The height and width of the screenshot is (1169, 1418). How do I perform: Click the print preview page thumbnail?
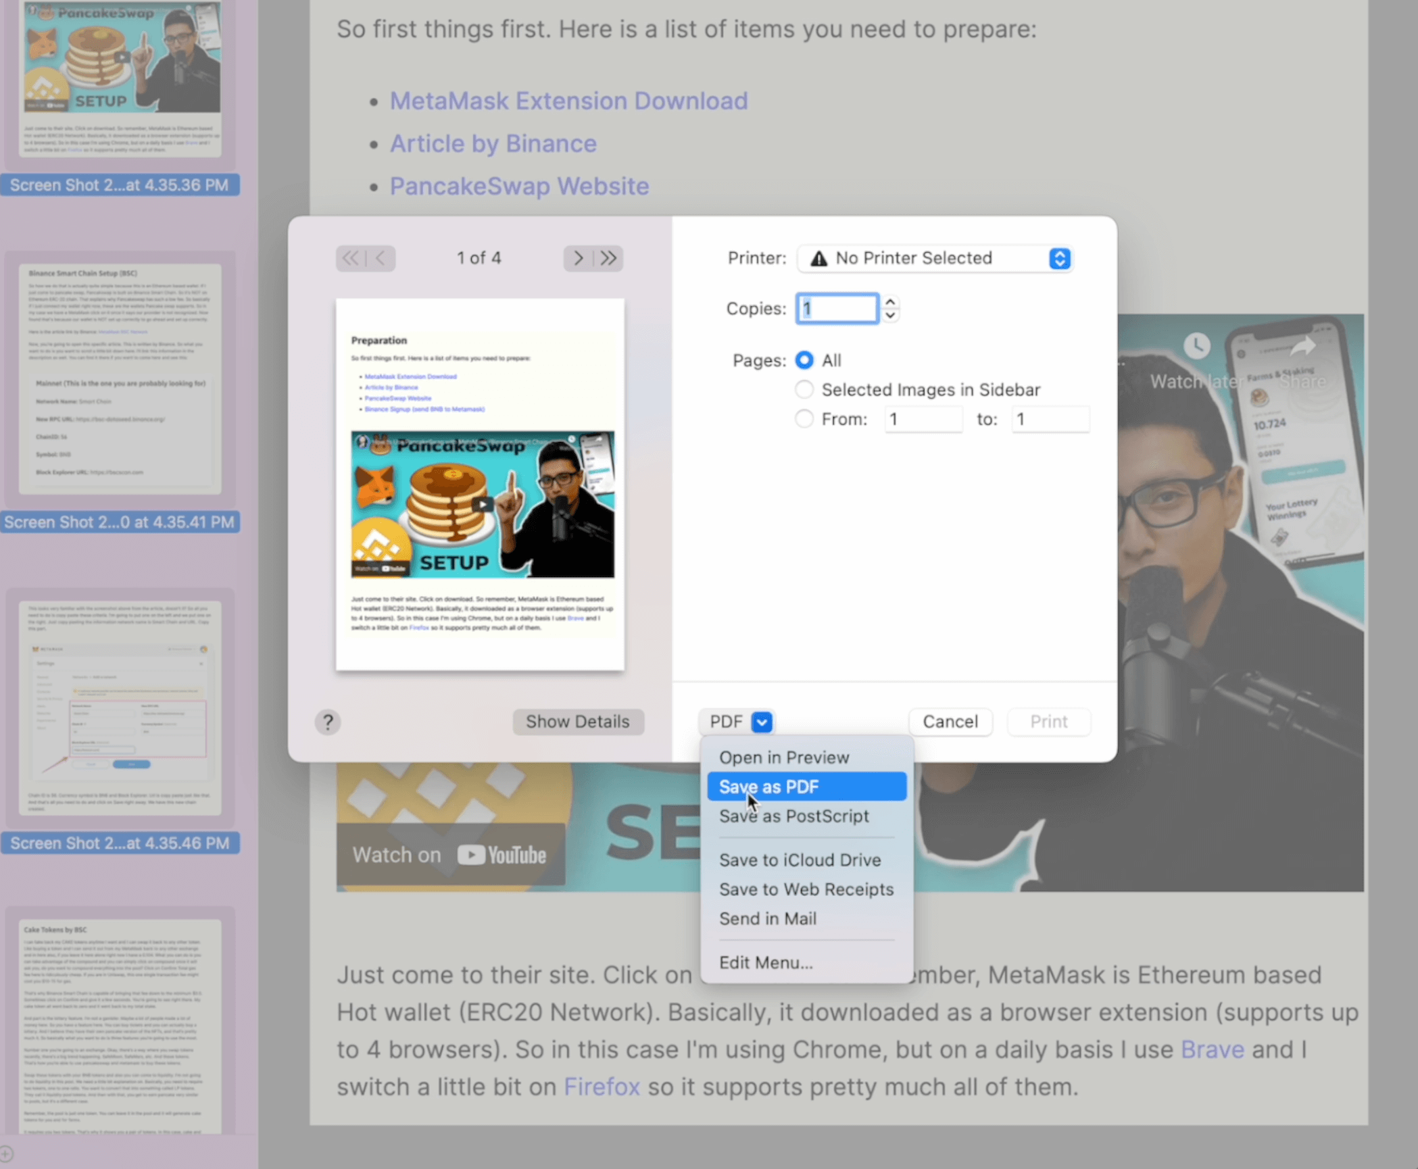tap(480, 484)
